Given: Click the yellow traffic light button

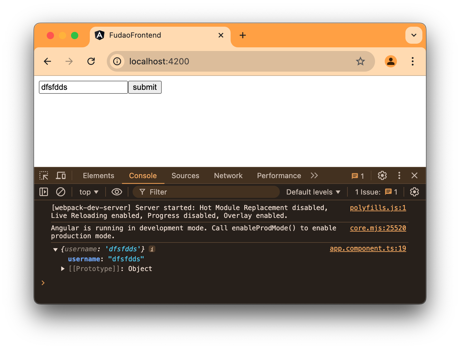Looking at the screenshot, I should point(63,35).
